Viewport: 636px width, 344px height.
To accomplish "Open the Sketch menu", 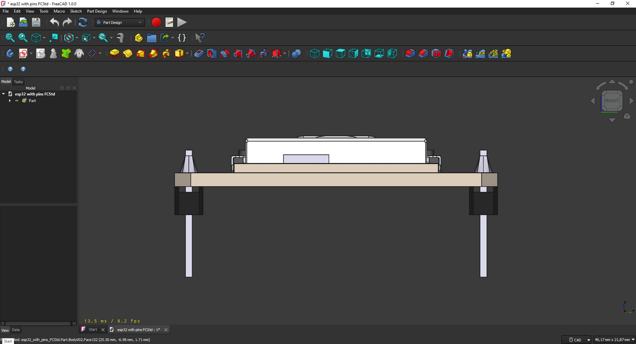I will 76,11.
